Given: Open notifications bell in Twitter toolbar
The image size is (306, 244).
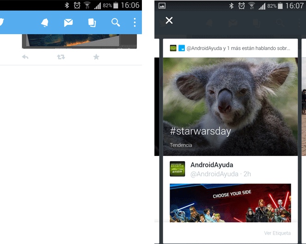Looking at the screenshot, I should click(45, 23).
